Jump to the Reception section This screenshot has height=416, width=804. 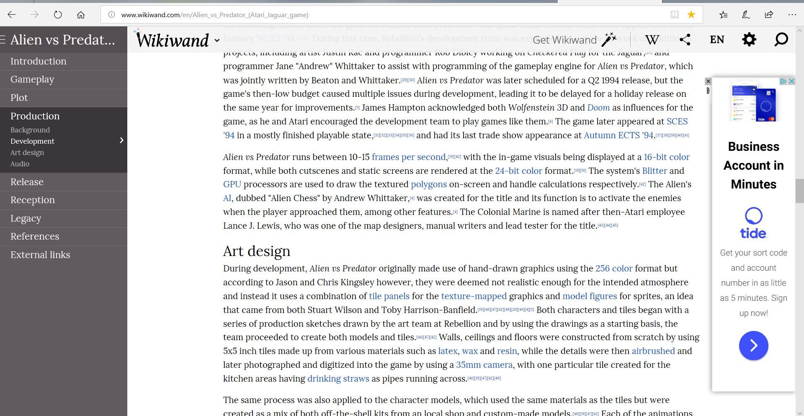click(32, 200)
